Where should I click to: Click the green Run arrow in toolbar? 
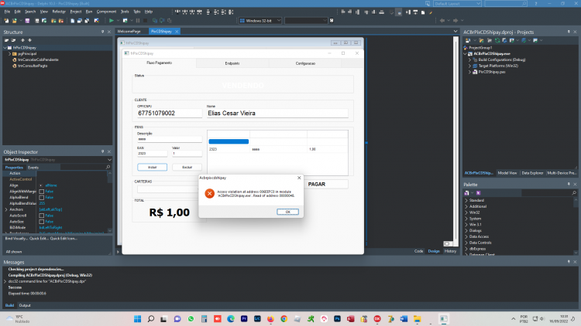click(x=111, y=21)
